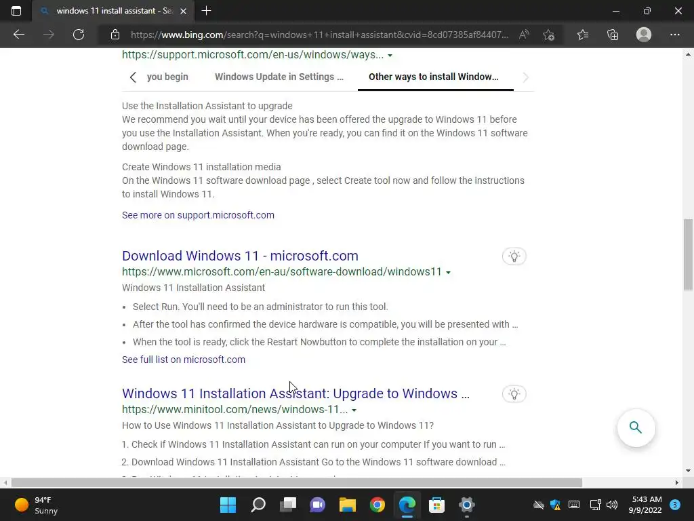Open touch keyboard tray icon

click(x=574, y=505)
